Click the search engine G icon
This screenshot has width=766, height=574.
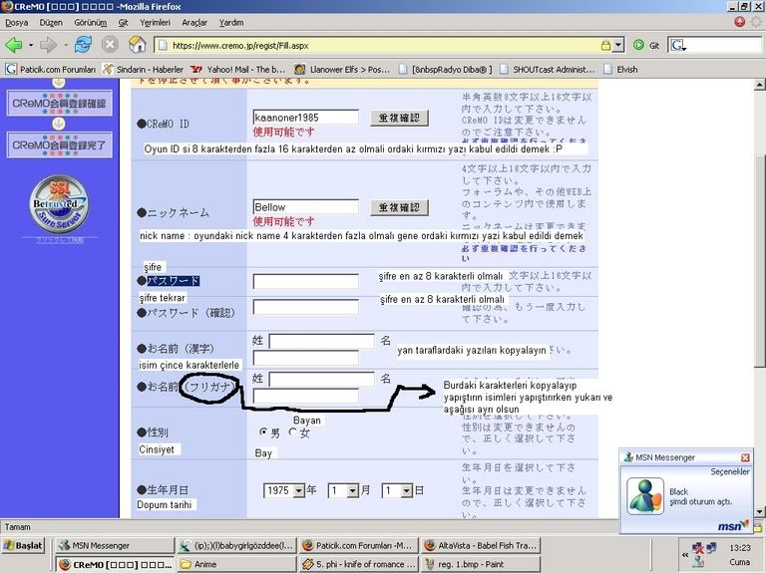[x=678, y=46]
